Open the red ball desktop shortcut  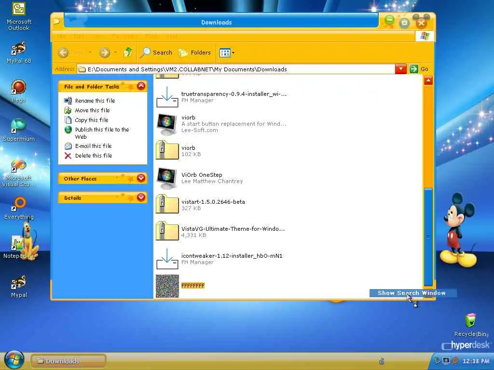click(x=19, y=91)
